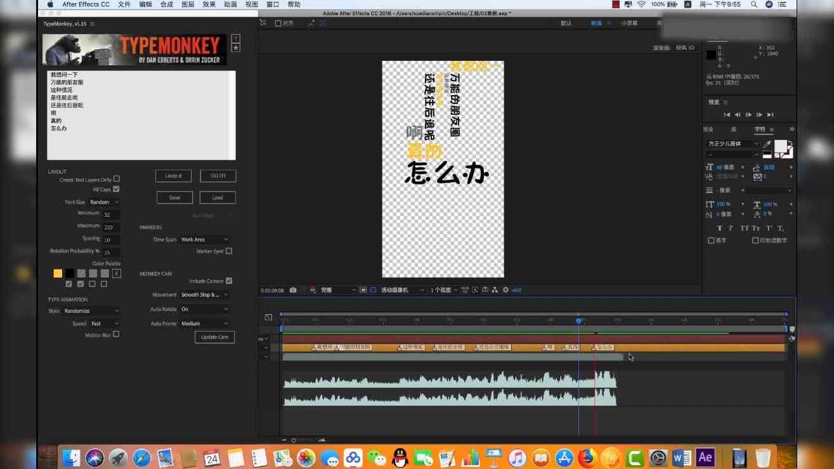Screen dimensions: 834x469
Task: Open the 合成 menu
Action: [x=166, y=4]
